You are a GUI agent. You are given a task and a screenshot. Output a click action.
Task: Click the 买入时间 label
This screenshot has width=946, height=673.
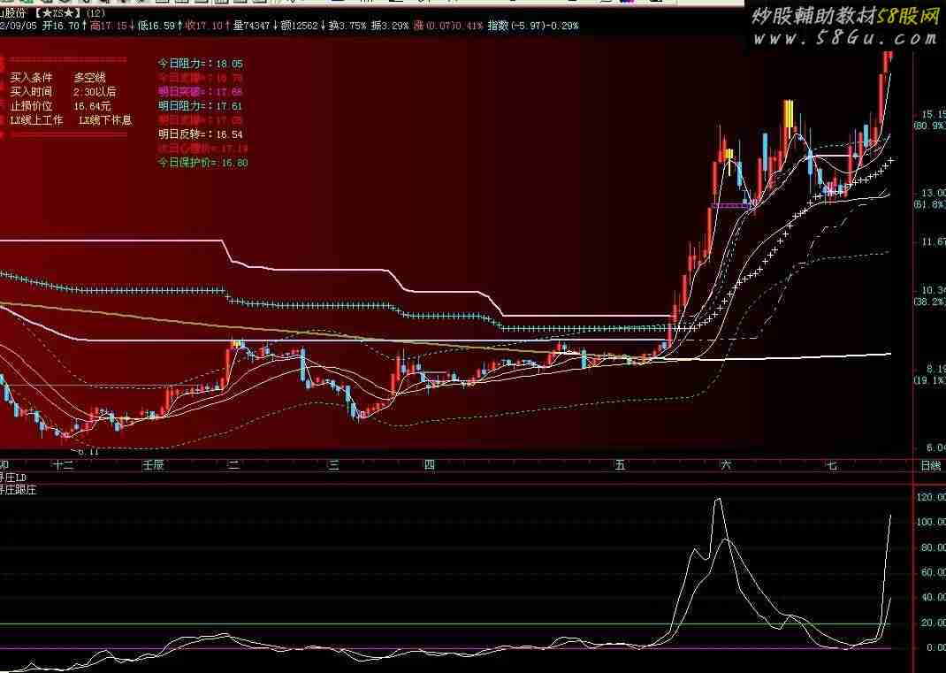[x=31, y=92]
